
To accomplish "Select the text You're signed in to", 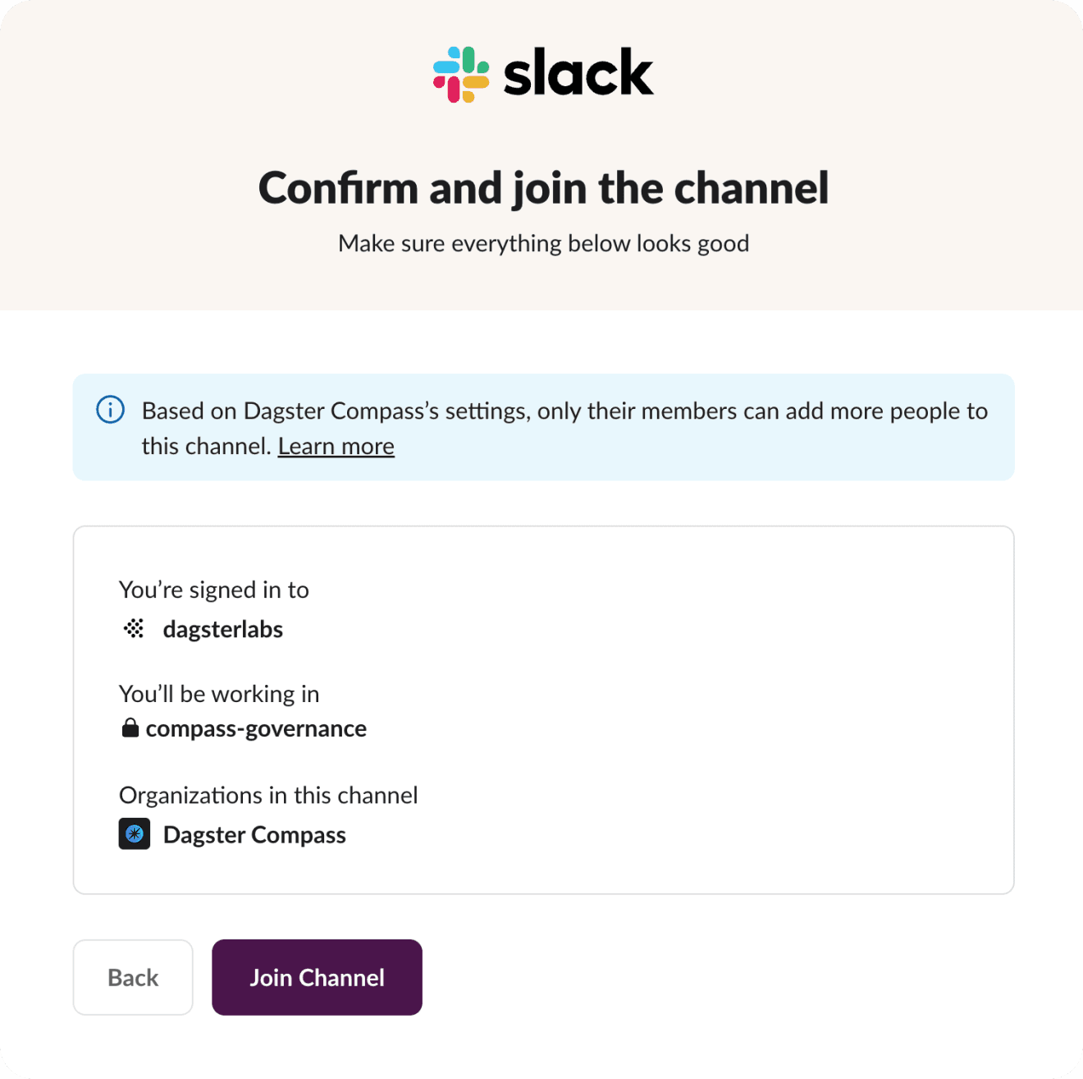I will point(214,590).
